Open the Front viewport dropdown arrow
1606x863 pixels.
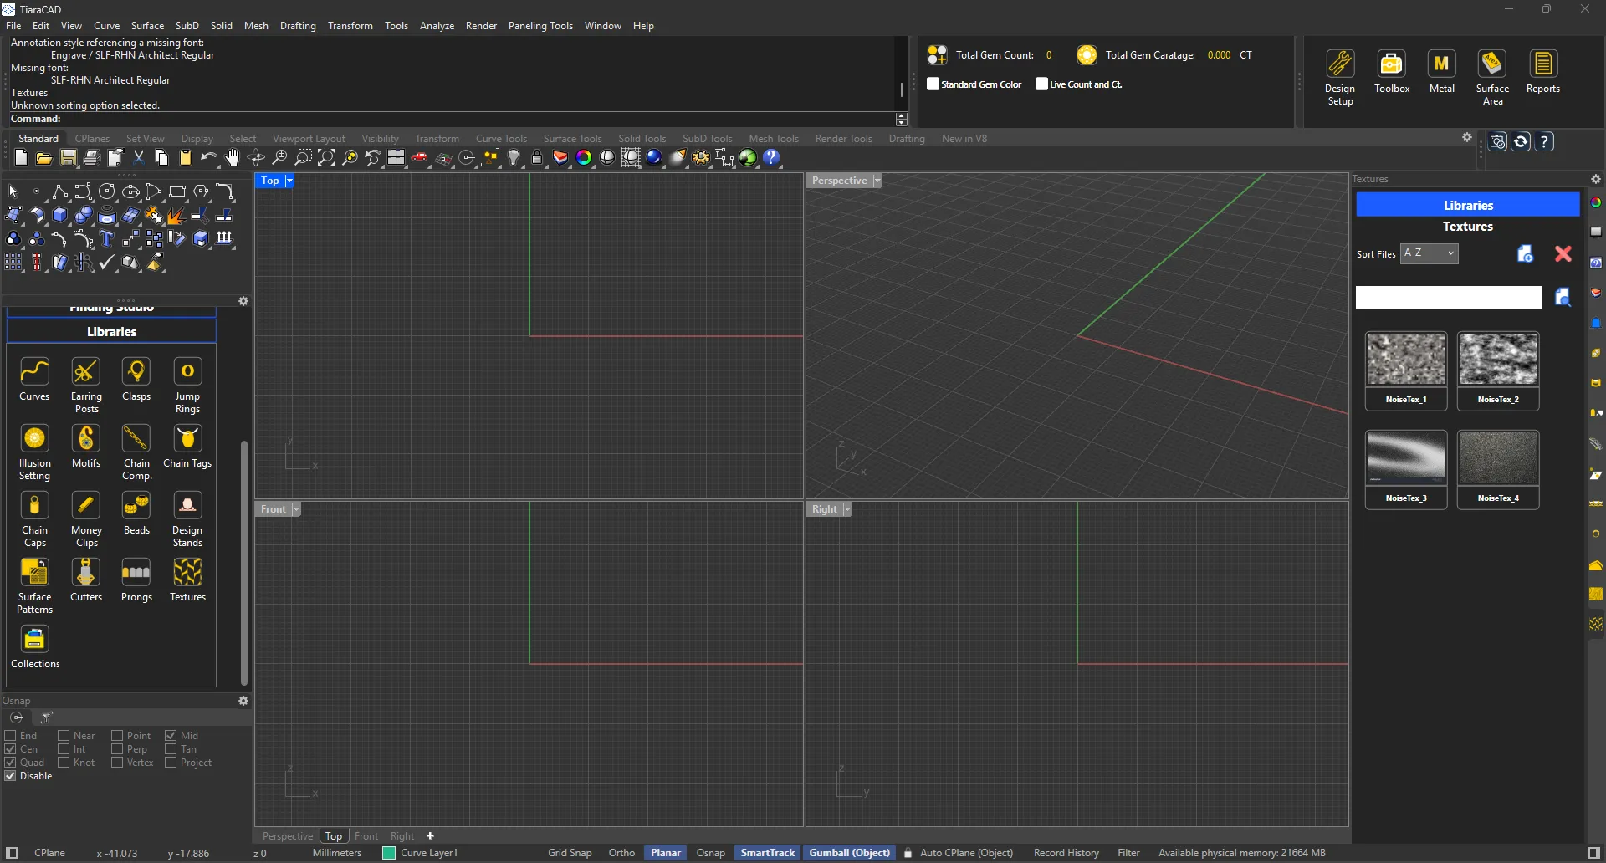(x=296, y=509)
